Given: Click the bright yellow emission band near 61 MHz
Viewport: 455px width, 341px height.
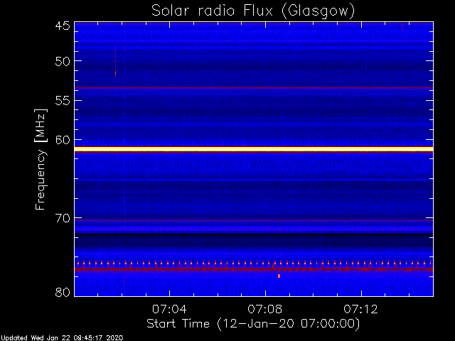Looking at the screenshot, I should point(254,149).
